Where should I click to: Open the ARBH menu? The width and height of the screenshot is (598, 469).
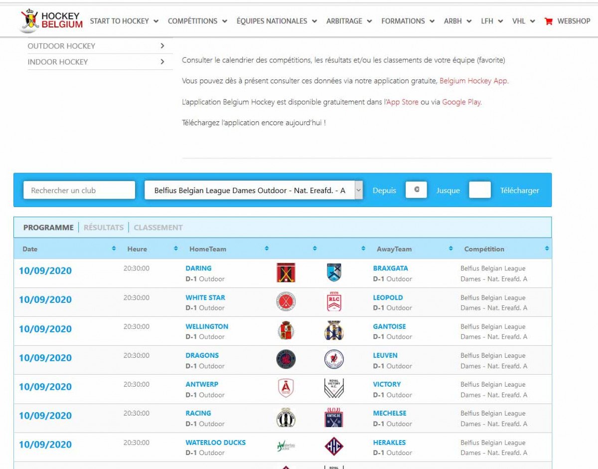click(458, 21)
